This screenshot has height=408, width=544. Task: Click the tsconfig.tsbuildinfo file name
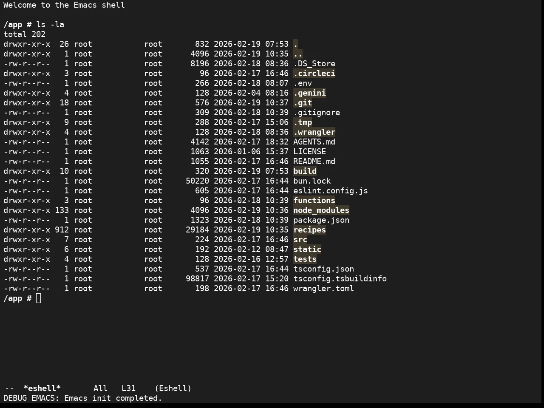pos(340,279)
